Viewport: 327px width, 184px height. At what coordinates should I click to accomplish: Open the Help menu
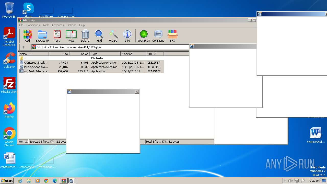coord(82,25)
